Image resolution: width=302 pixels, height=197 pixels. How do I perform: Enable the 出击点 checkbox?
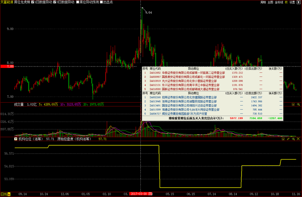(x=100, y=2)
